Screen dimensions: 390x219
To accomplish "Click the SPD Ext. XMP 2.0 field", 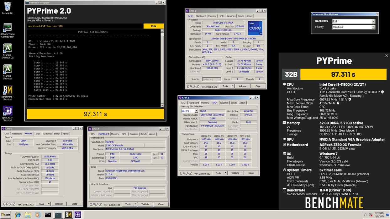I will [x=249, y=115].
